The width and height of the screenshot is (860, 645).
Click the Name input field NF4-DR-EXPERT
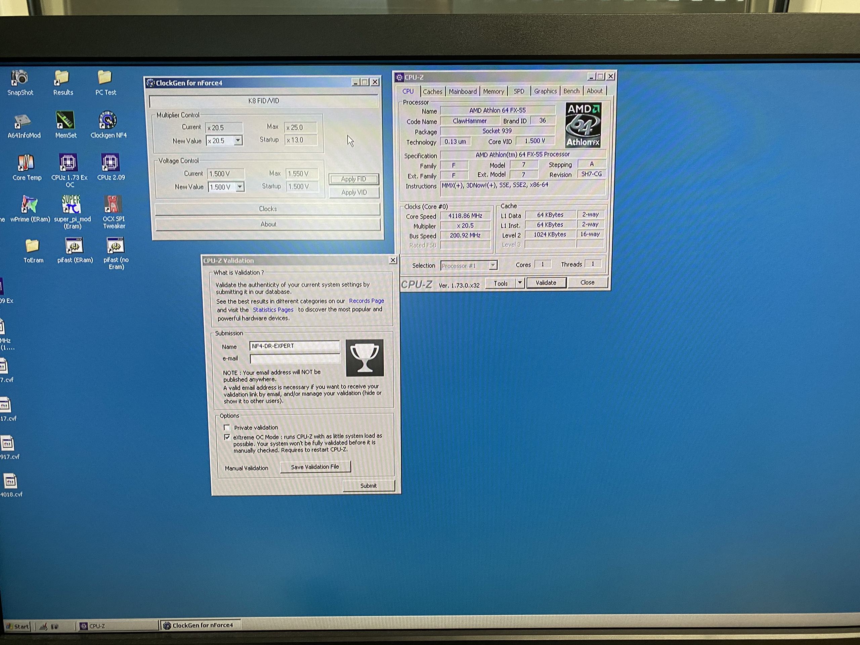click(x=294, y=346)
